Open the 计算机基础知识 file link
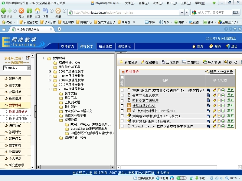Screen dimensions: 242x181 144,106
